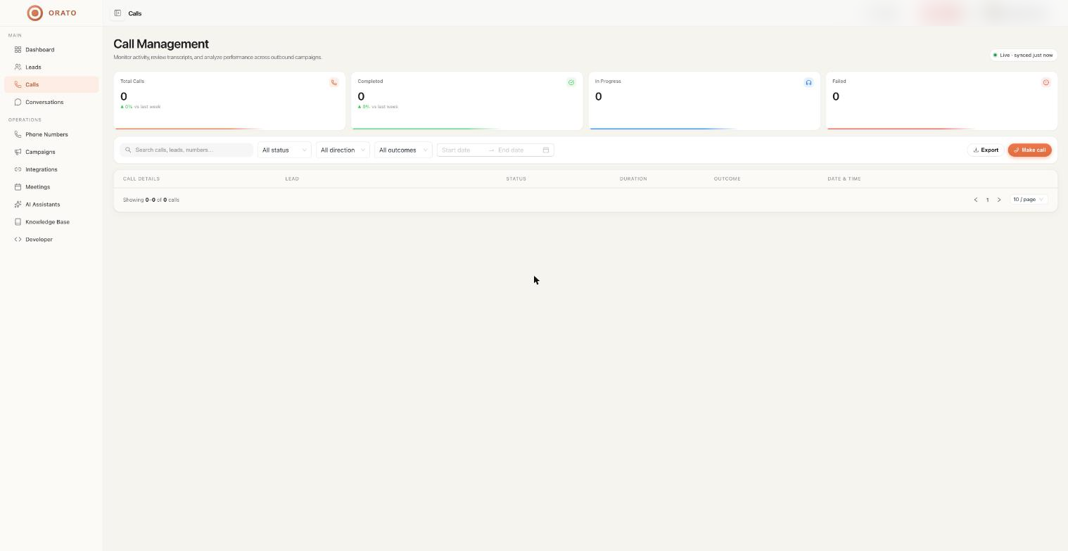Viewport: 1068px width, 551px height.
Task: Open Leads in the sidebar
Action: [51, 67]
